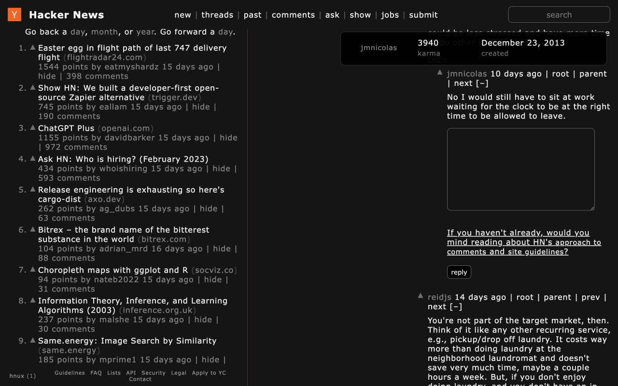
Task: Click the Y Combinator logo
Action: coord(14,14)
